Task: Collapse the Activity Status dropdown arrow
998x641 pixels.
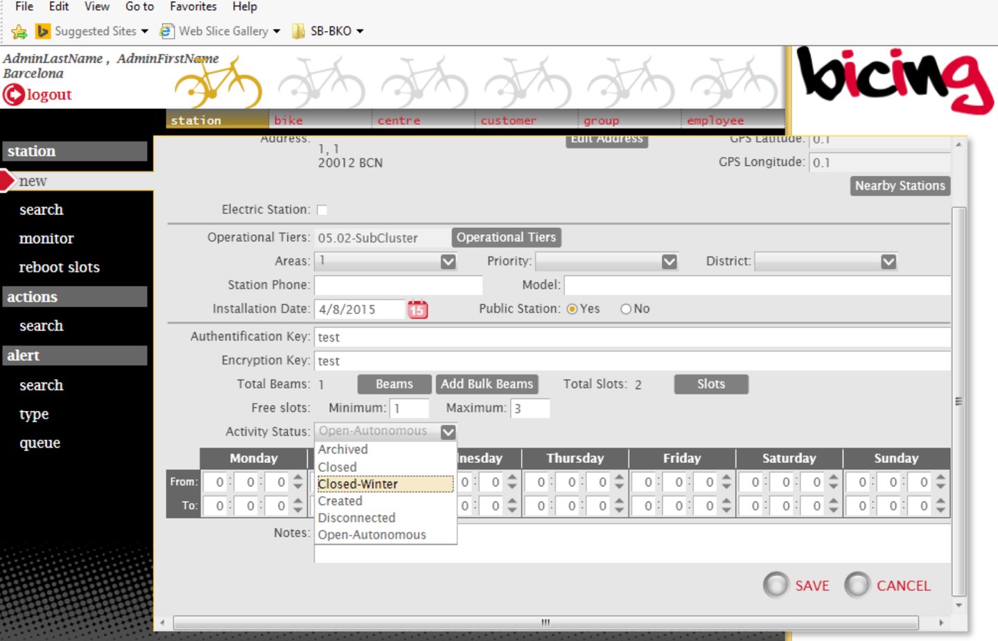Action: click(448, 432)
